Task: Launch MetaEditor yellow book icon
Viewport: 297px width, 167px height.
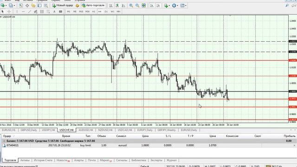Action: click(77, 6)
